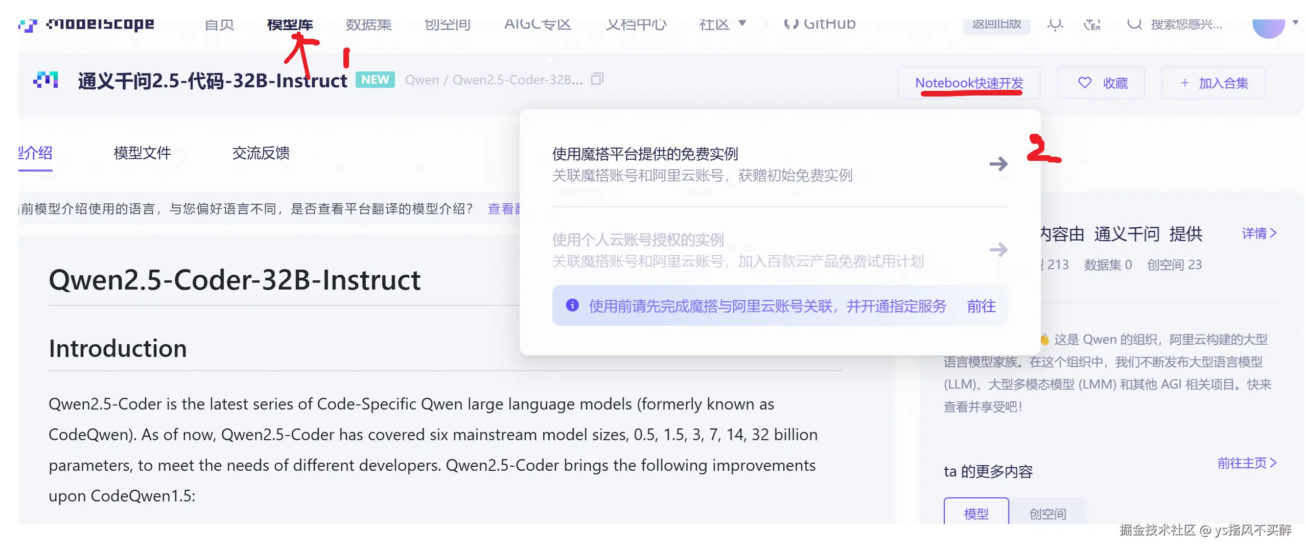Switch language with the translate icon
1306x552 pixels.
(x=1092, y=24)
